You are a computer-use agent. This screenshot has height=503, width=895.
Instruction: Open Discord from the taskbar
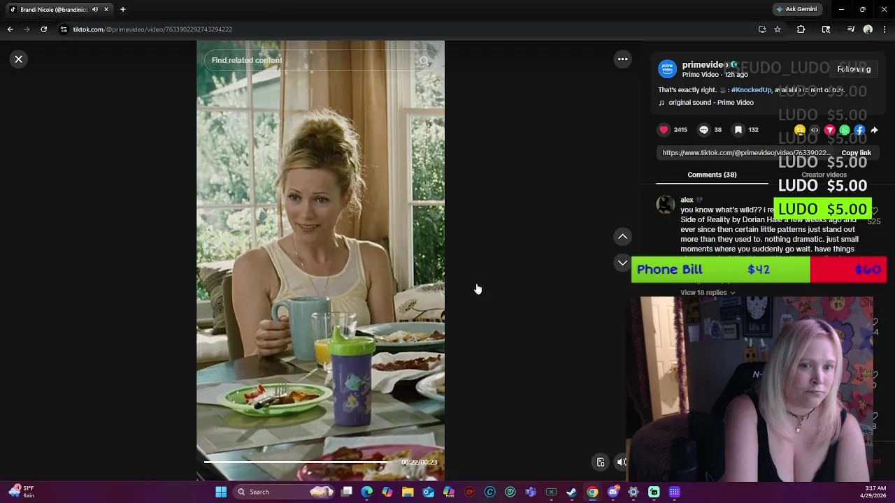click(613, 492)
